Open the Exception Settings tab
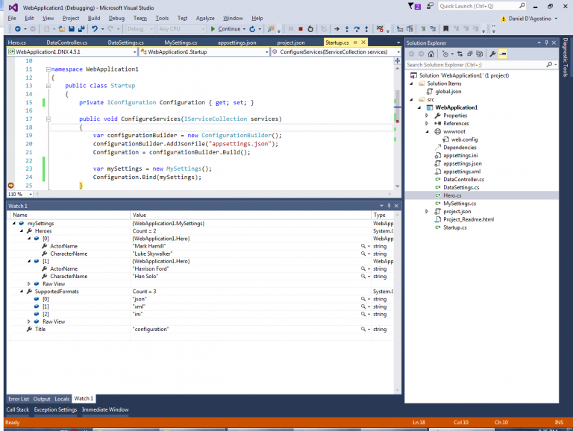The image size is (573, 431). pyautogui.click(x=55, y=410)
